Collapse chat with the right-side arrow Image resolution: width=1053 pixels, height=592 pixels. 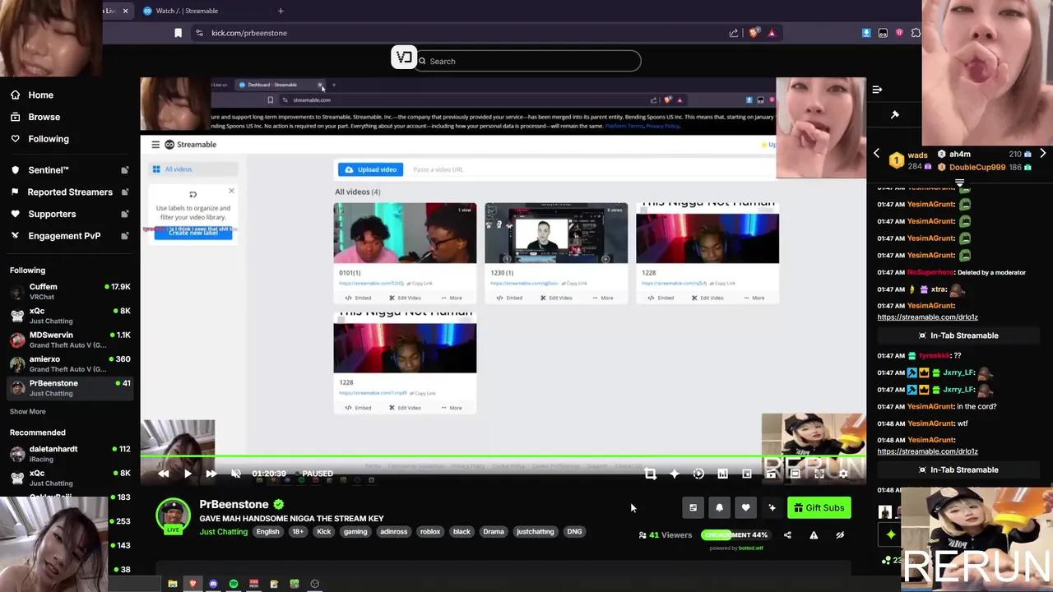(876, 90)
